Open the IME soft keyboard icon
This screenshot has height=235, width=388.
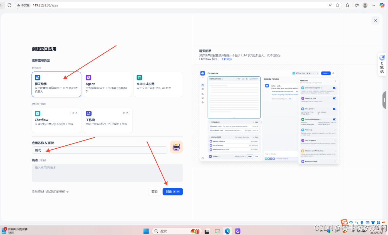click(367, 223)
